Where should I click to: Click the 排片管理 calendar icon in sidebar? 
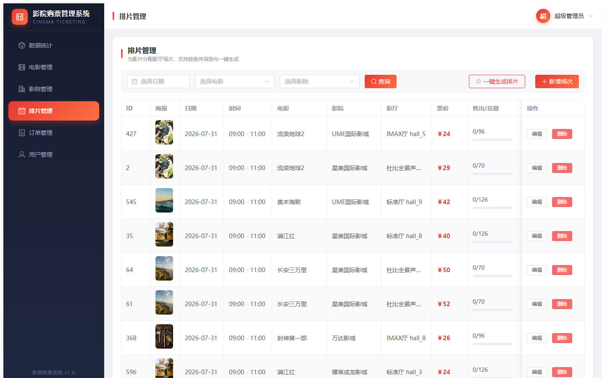click(x=22, y=111)
